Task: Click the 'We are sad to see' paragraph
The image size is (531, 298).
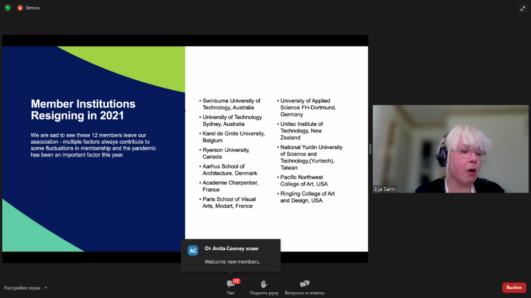Action: click(x=93, y=145)
